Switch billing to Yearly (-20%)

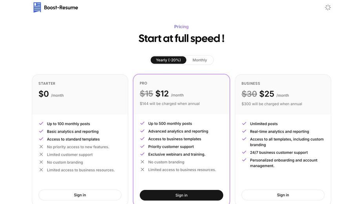(x=168, y=60)
